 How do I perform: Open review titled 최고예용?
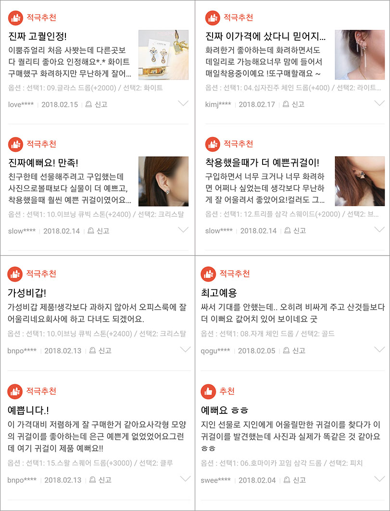(219, 292)
